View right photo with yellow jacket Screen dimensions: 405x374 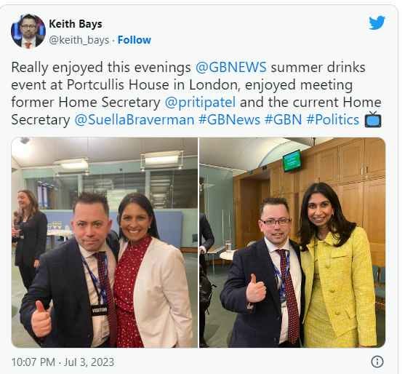click(x=292, y=242)
